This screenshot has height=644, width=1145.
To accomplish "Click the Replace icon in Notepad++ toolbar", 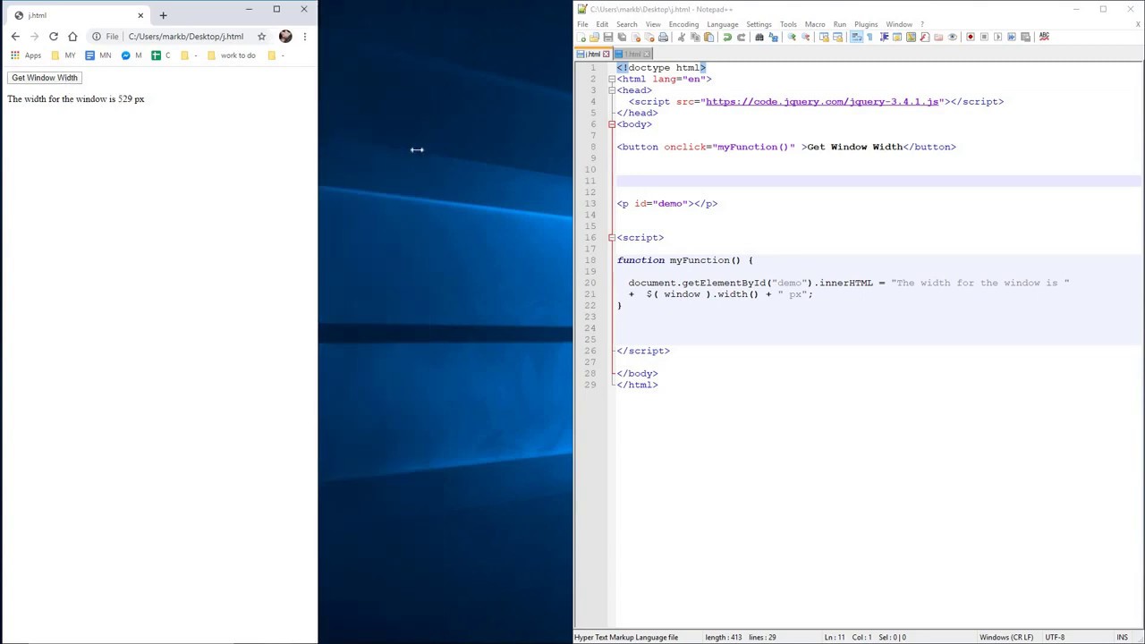I will (x=773, y=37).
